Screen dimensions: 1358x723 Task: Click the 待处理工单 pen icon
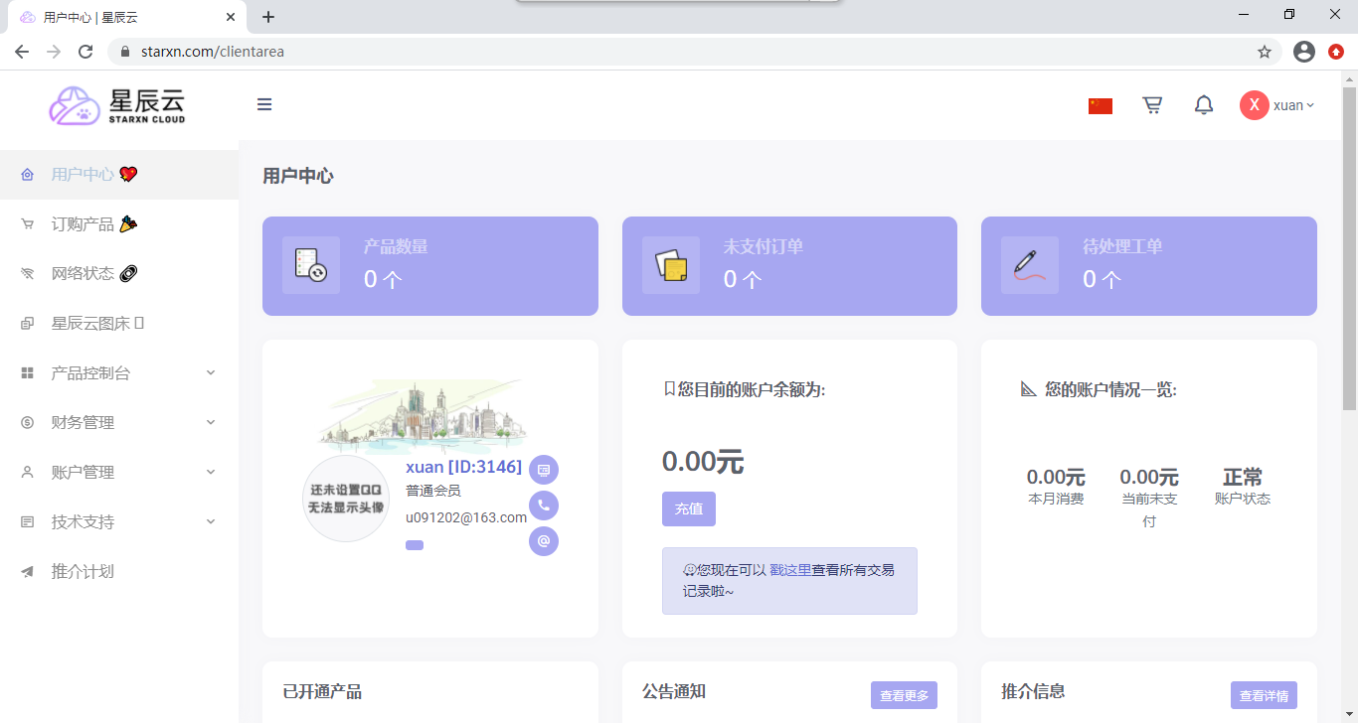pyautogui.click(x=1030, y=265)
